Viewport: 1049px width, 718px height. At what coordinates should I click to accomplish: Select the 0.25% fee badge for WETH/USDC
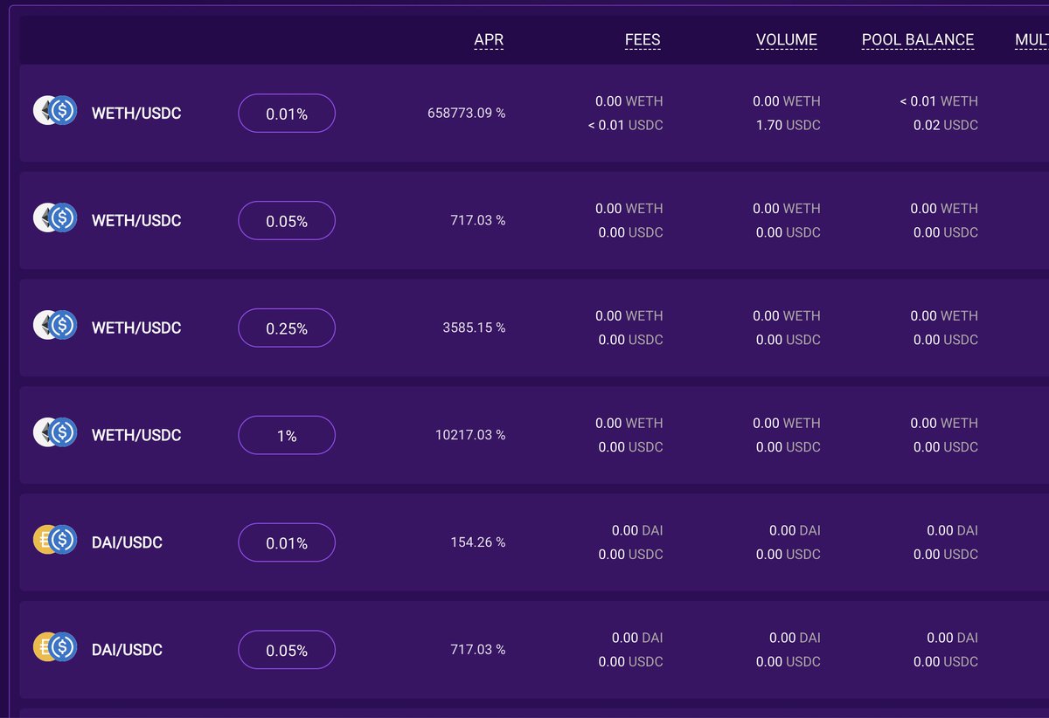[x=287, y=328]
